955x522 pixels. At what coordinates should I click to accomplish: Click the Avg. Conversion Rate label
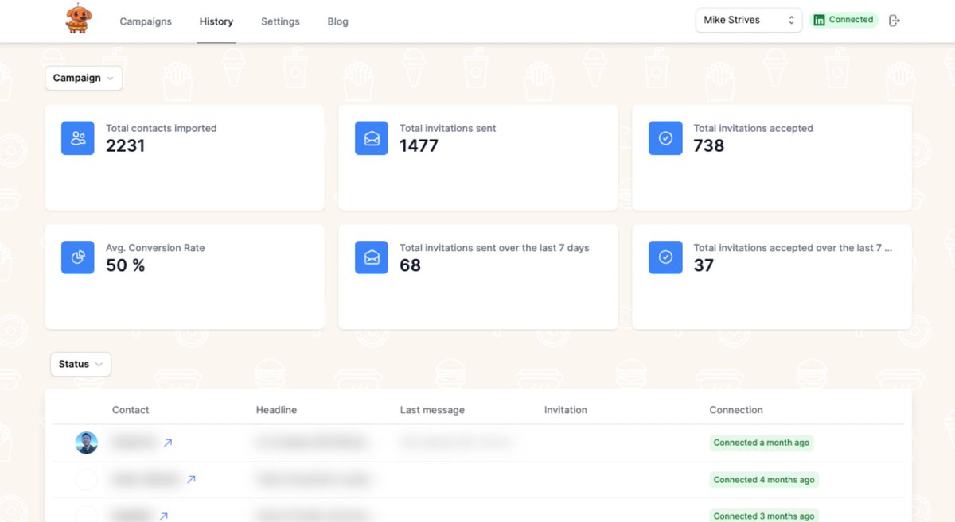[x=155, y=248]
